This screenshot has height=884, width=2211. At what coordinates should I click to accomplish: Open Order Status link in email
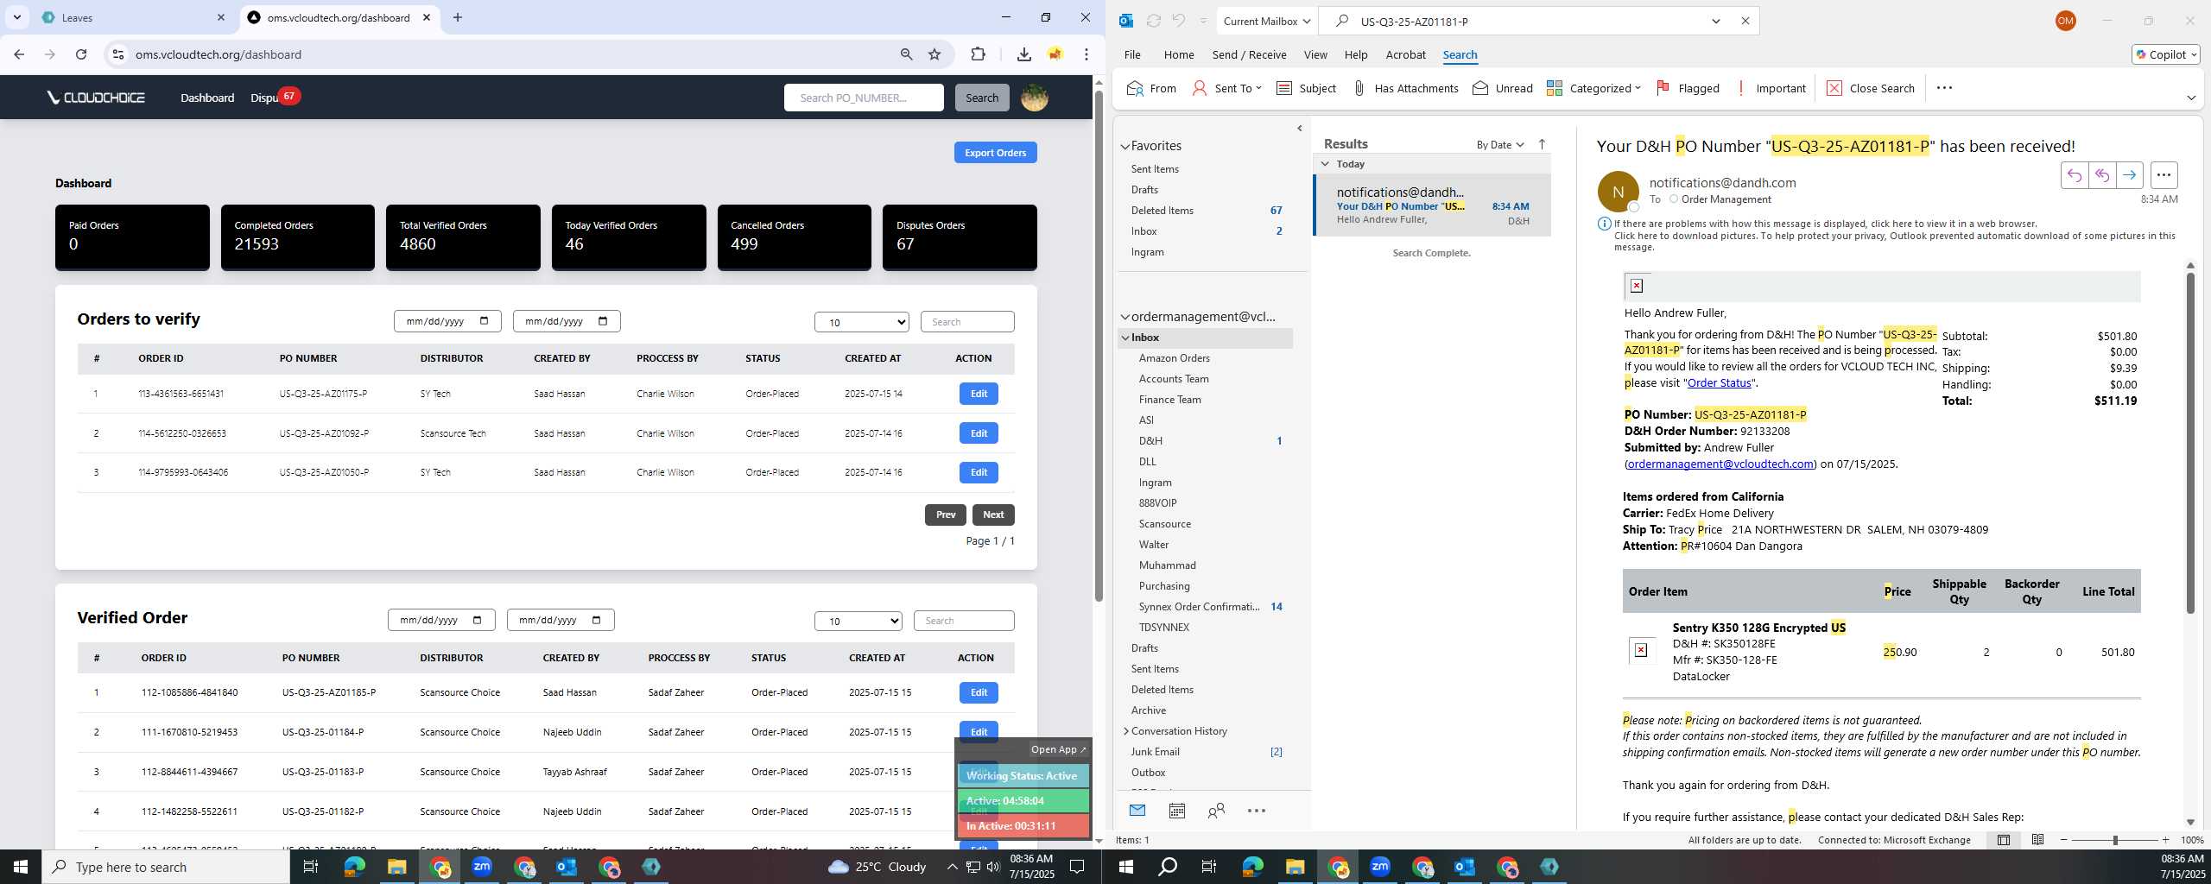(x=1719, y=383)
